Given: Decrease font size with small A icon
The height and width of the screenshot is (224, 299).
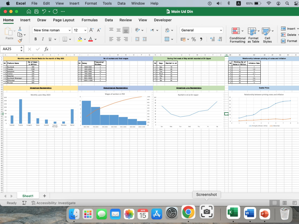Looking at the screenshot, I should pyautogui.click(x=99, y=30).
